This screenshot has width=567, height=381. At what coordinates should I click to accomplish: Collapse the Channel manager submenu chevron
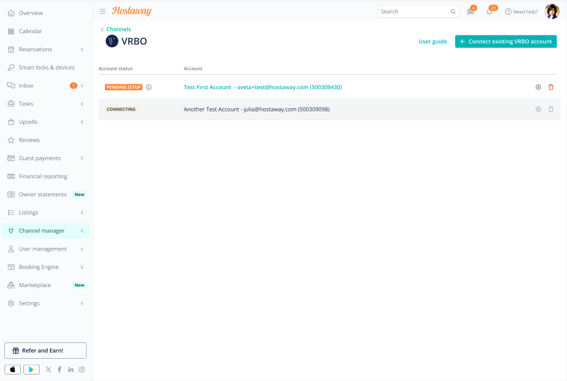[x=82, y=230]
